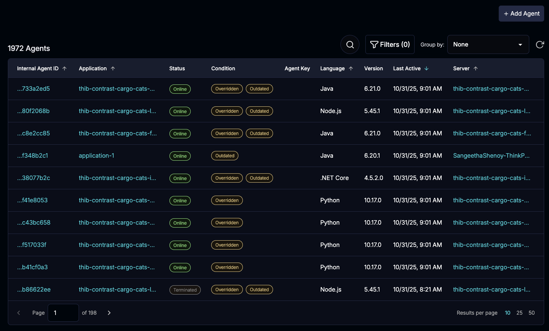
Task: Open the Filters (0) panel
Action: click(x=390, y=44)
